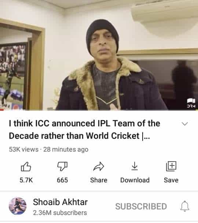This screenshot has height=223, width=198.
Task: Open the Shoaib Akhtar channel name link
Action: coord(60,202)
